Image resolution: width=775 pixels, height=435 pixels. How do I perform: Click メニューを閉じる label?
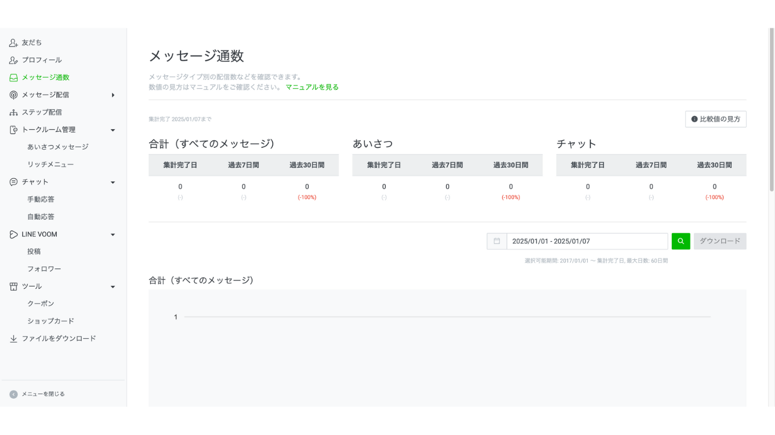(43, 394)
